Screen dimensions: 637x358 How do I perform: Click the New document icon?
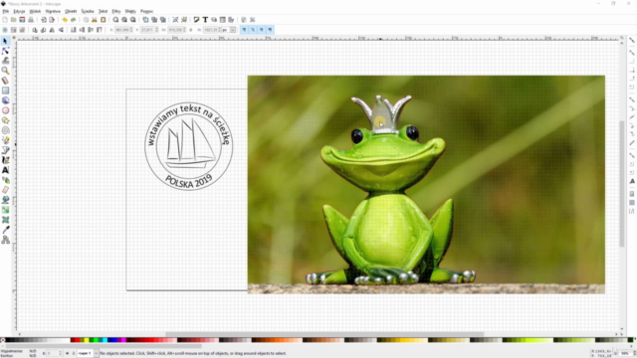[5, 20]
